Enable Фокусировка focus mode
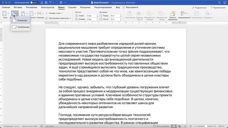This screenshot has height=128, width=228. coord(161,126)
